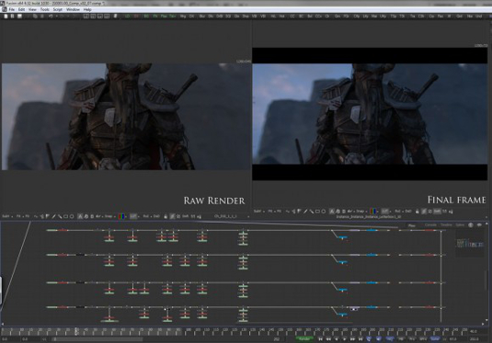Switch to the Timeline tab
This screenshot has height=343, width=492.
[x=446, y=225]
